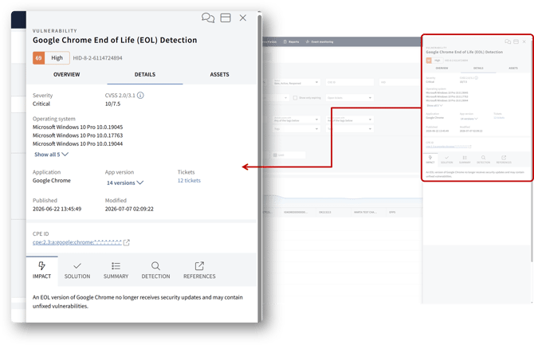The image size is (534, 345).
Task: Switch to OVERVIEW tab in the small right-side panel
Action: [442, 68]
